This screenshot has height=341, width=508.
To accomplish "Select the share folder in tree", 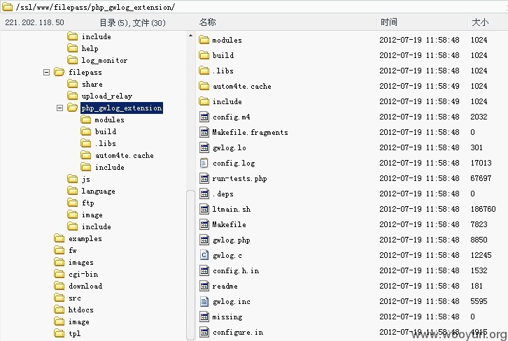I will 92,84.
